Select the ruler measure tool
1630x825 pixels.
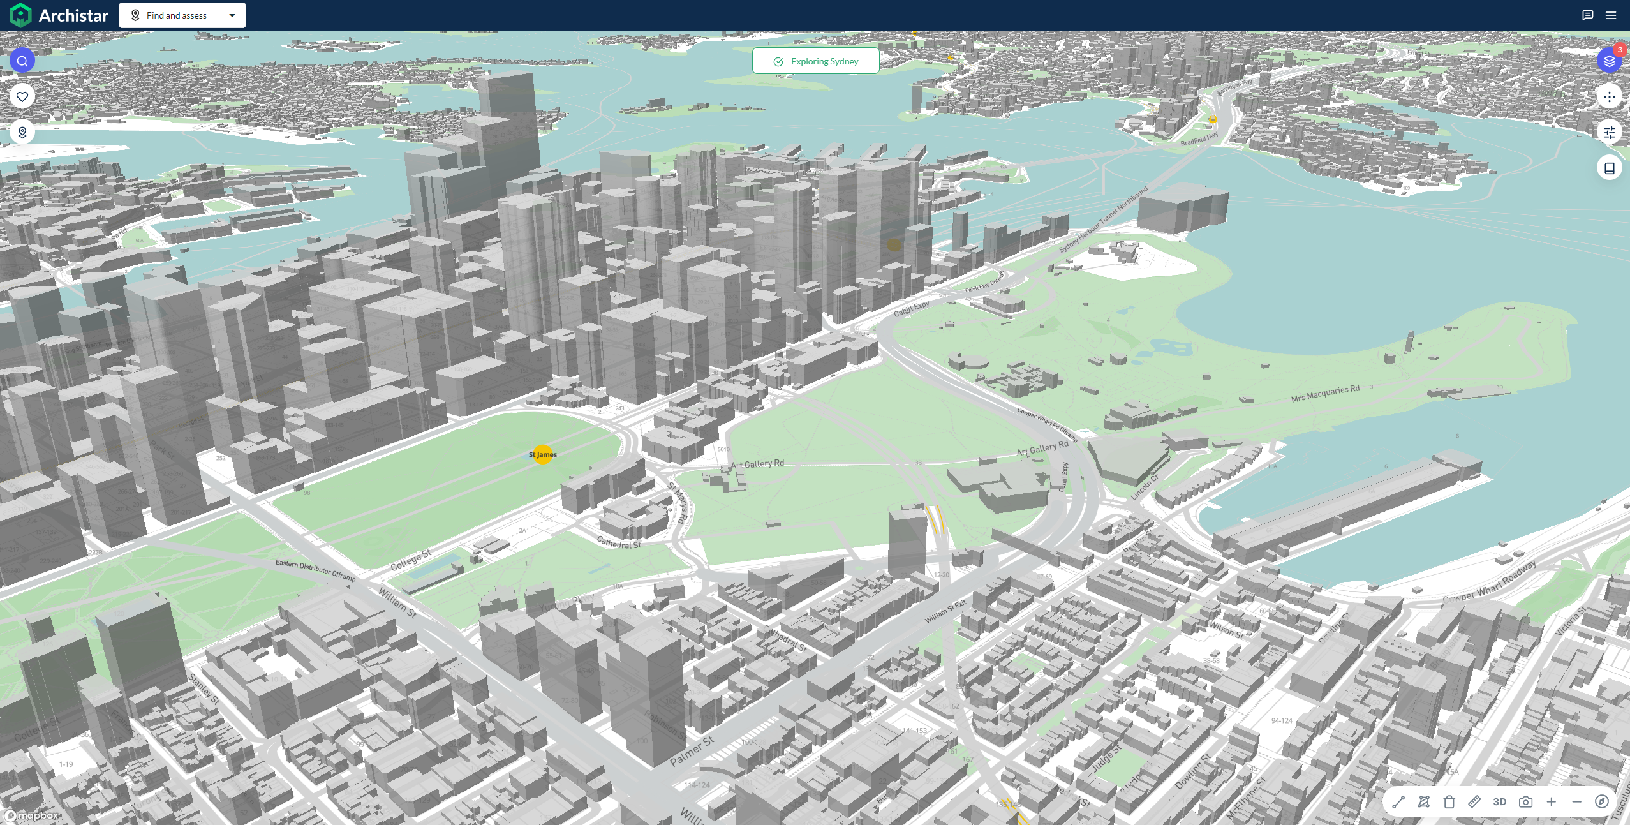coord(1474,802)
